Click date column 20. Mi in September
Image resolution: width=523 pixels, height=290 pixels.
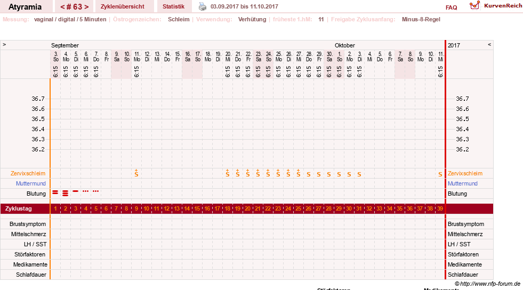click(x=228, y=57)
